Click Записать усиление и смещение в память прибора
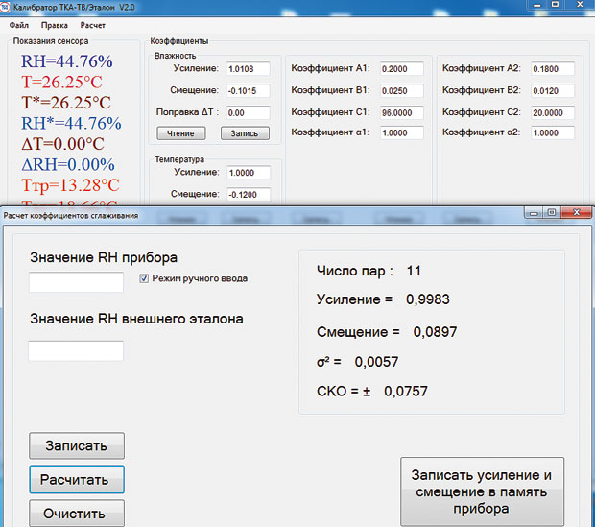This screenshot has height=527, width=595. point(482,491)
